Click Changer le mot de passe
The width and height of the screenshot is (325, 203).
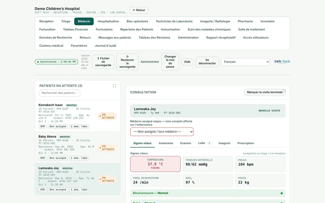[x=170, y=62]
